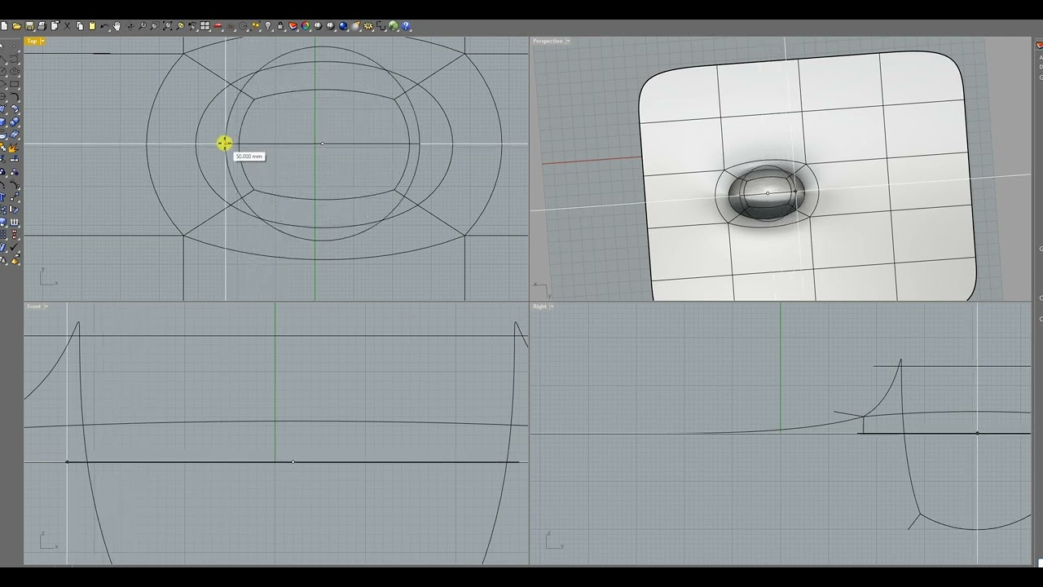Activate the Right viewport title
1043x587 pixels.
pyautogui.click(x=539, y=307)
